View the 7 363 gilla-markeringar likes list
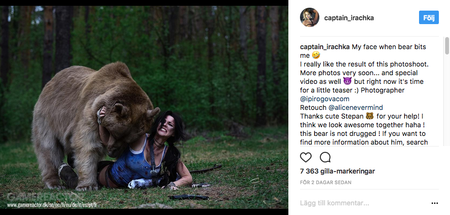This screenshot has width=450, height=215. (337, 171)
